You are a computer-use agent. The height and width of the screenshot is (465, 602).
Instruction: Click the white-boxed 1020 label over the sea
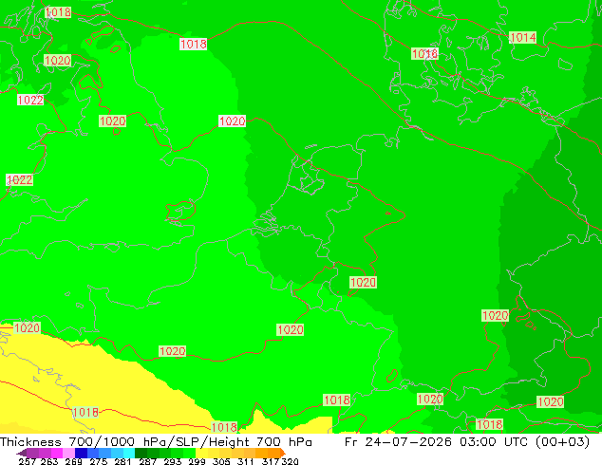(x=232, y=121)
